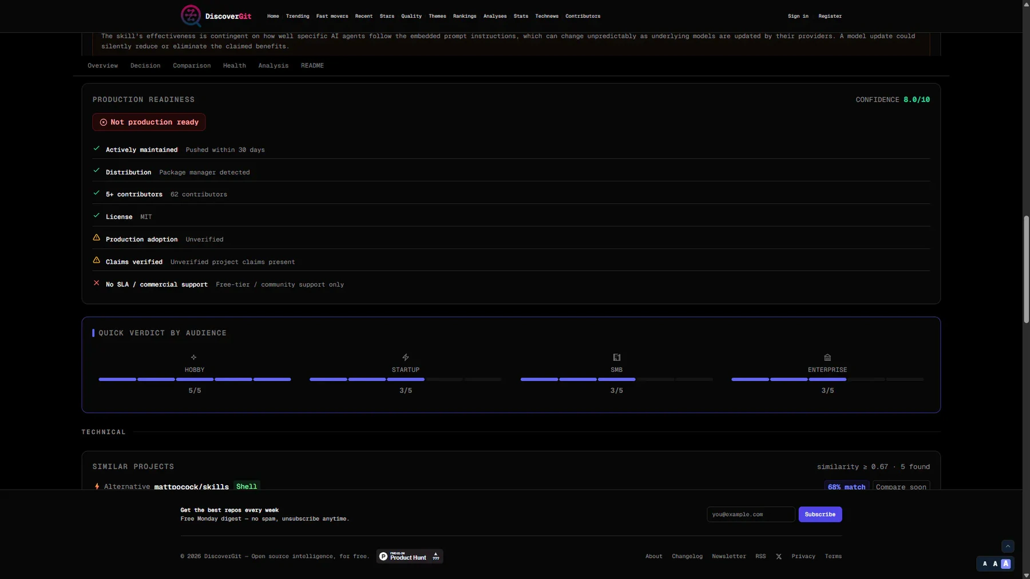Open Quality in the nav bar
Viewport: 1030px width, 579px height.
pyautogui.click(x=411, y=16)
